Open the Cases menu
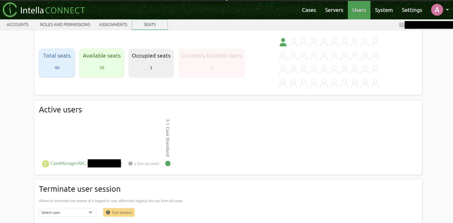453x223 pixels. (309, 10)
